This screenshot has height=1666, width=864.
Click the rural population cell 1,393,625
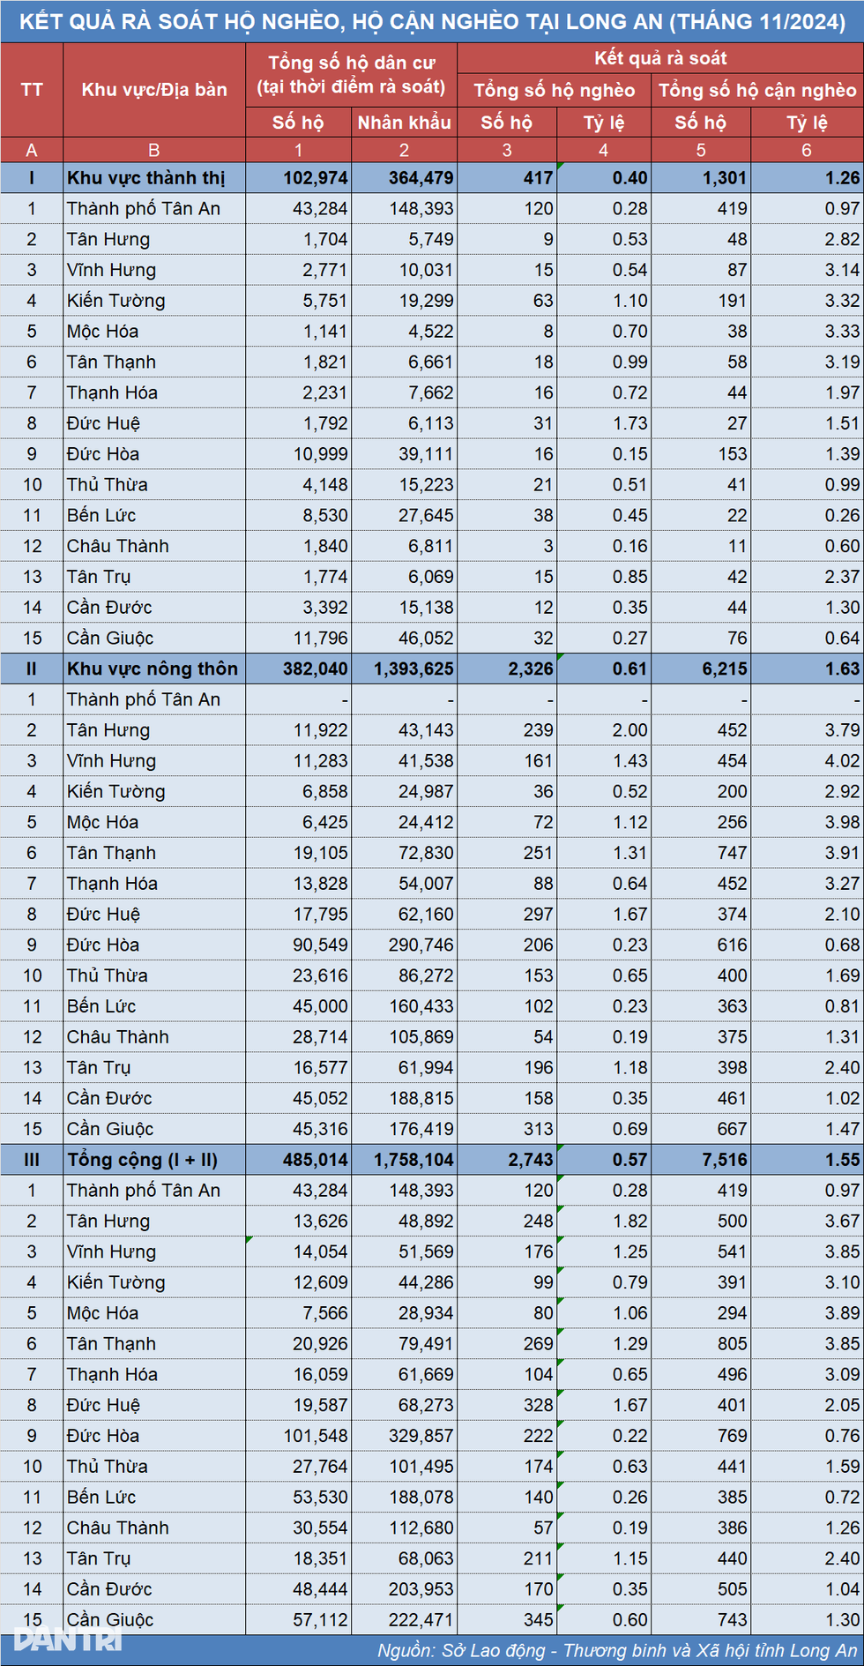pyautogui.click(x=413, y=669)
